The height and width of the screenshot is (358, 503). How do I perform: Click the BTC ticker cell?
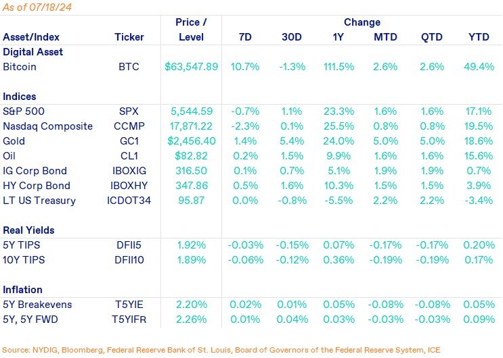coord(129,67)
